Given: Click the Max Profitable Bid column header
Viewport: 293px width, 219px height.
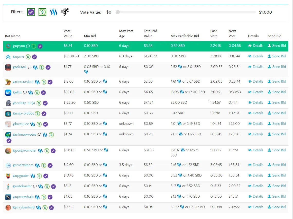Looking at the screenshot, I should (185, 36).
